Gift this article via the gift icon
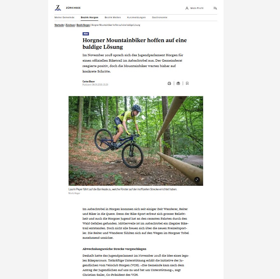The height and width of the screenshot is (279, 280). (x=178, y=83)
